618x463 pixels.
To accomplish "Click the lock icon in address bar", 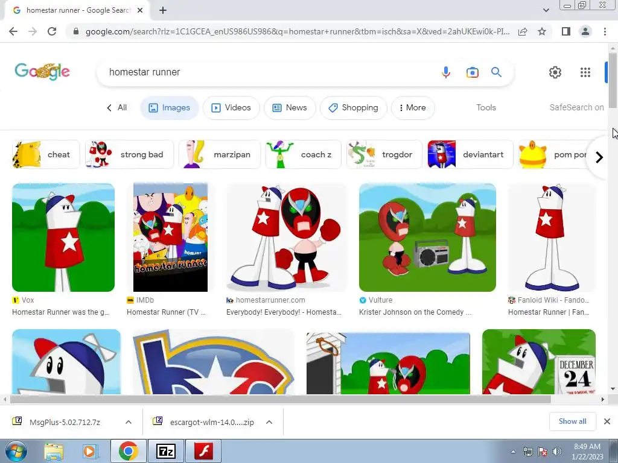I will [x=76, y=31].
